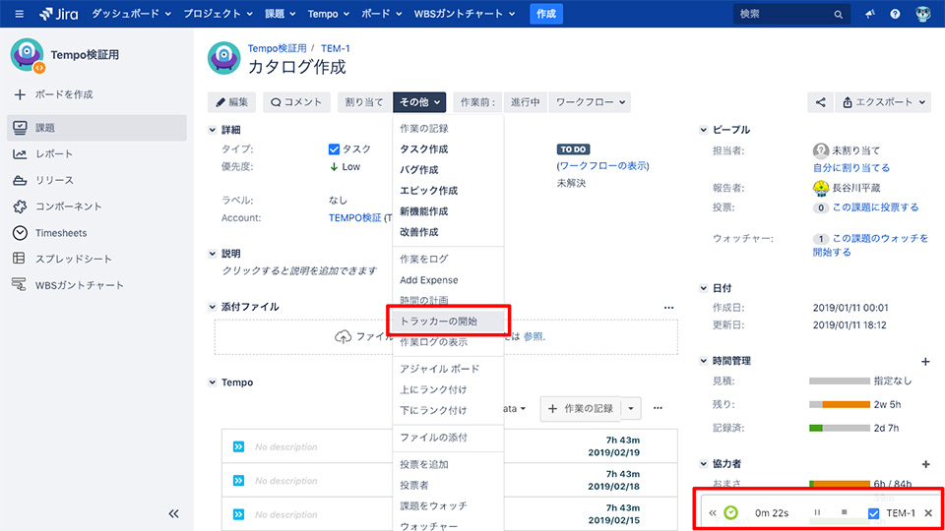This screenshot has height=531, width=945.
Task: Open the hamburger navigation menu
Action: click(x=20, y=14)
